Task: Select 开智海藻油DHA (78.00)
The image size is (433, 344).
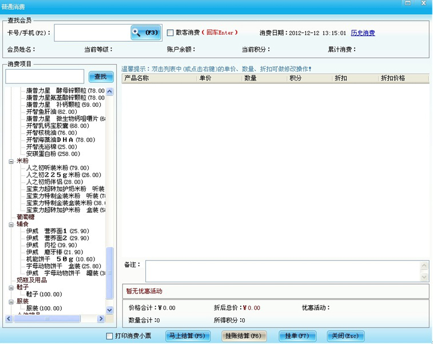Action: pos(61,140)
